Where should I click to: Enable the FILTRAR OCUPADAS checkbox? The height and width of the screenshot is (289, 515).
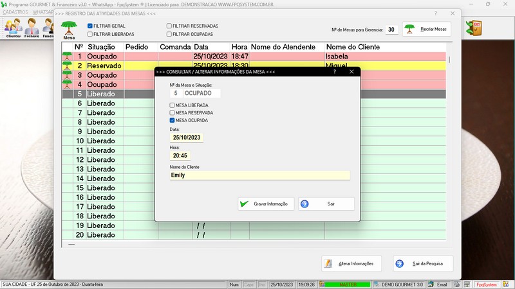coord(169,34)
